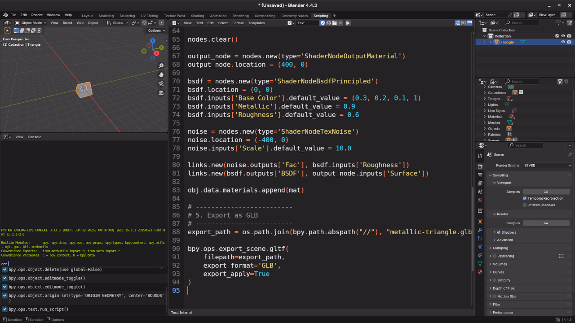
Task: Expand the Materials row in data browser
Action: click(484, 117)
